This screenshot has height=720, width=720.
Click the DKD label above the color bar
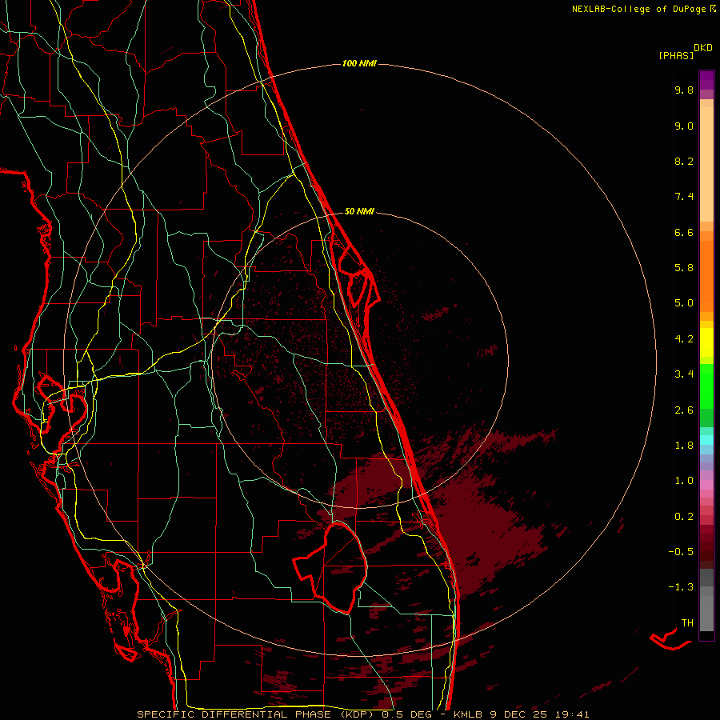(703, 48)
